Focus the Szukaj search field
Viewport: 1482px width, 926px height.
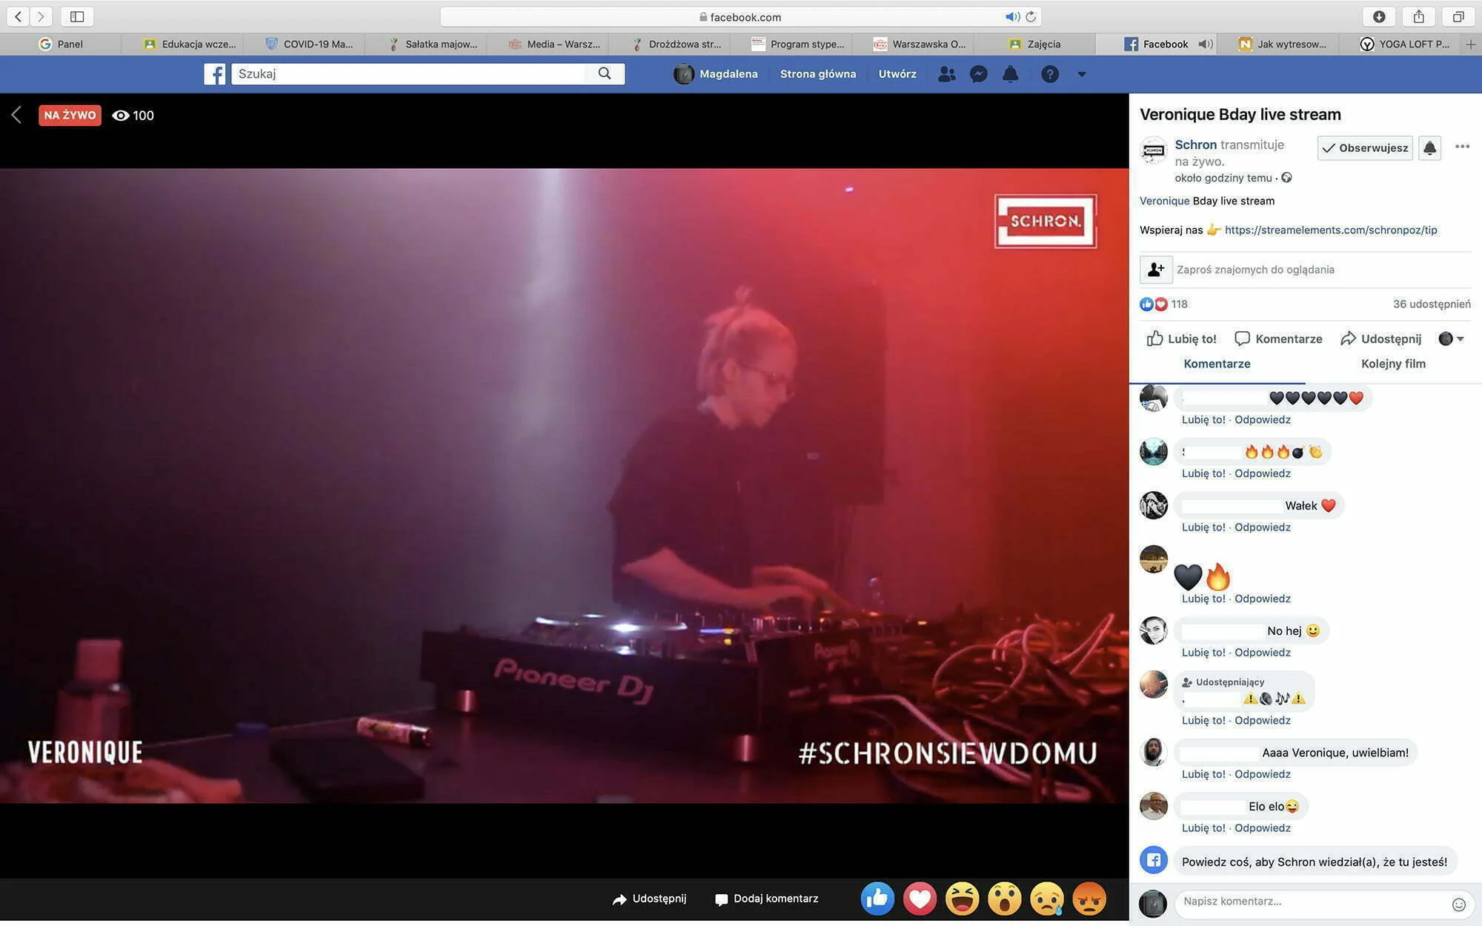(409, 74)
